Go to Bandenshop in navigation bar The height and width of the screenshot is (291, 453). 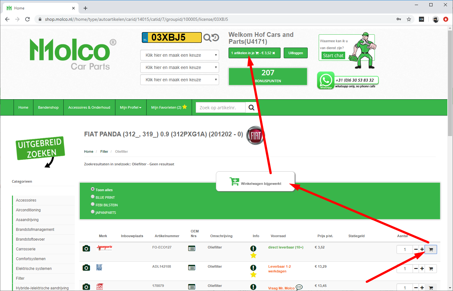(x=48, y=107)
